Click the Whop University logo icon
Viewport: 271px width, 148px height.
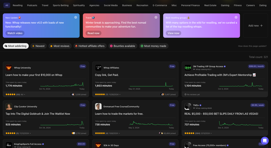point(9,68)
